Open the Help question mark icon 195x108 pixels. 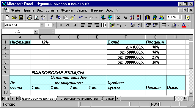click(187, 17)
